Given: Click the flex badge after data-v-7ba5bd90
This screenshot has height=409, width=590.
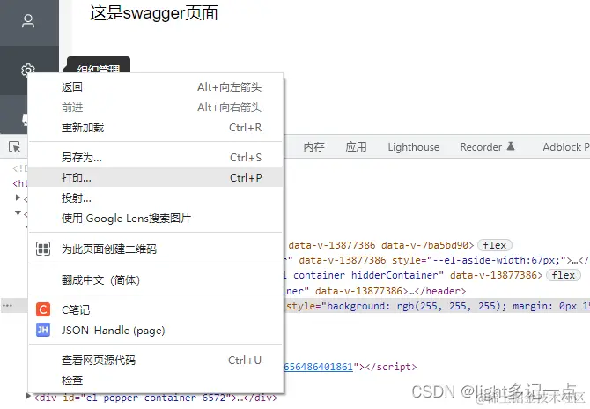Looking at the screenshot, I should pos(494,245).
